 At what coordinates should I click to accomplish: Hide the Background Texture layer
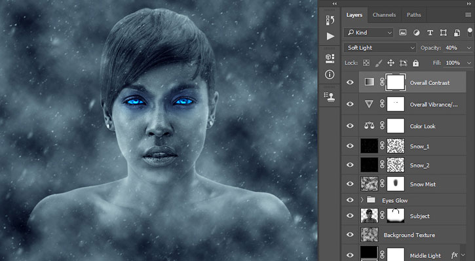350,234
